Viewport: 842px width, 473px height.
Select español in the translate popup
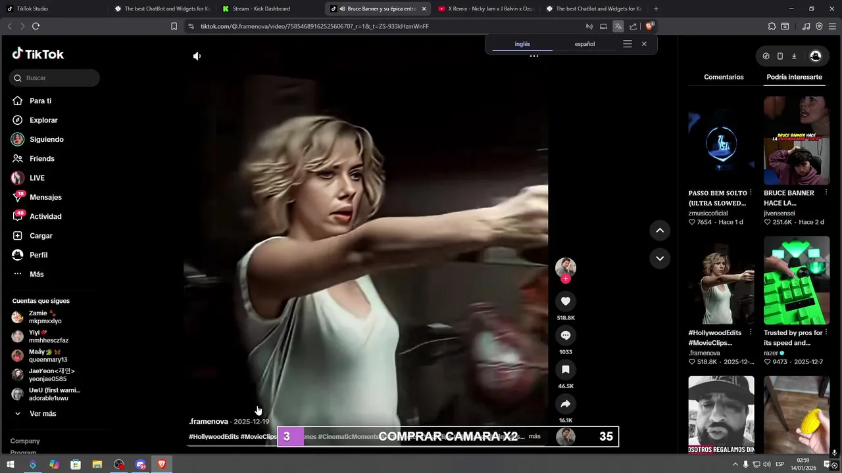585,44
